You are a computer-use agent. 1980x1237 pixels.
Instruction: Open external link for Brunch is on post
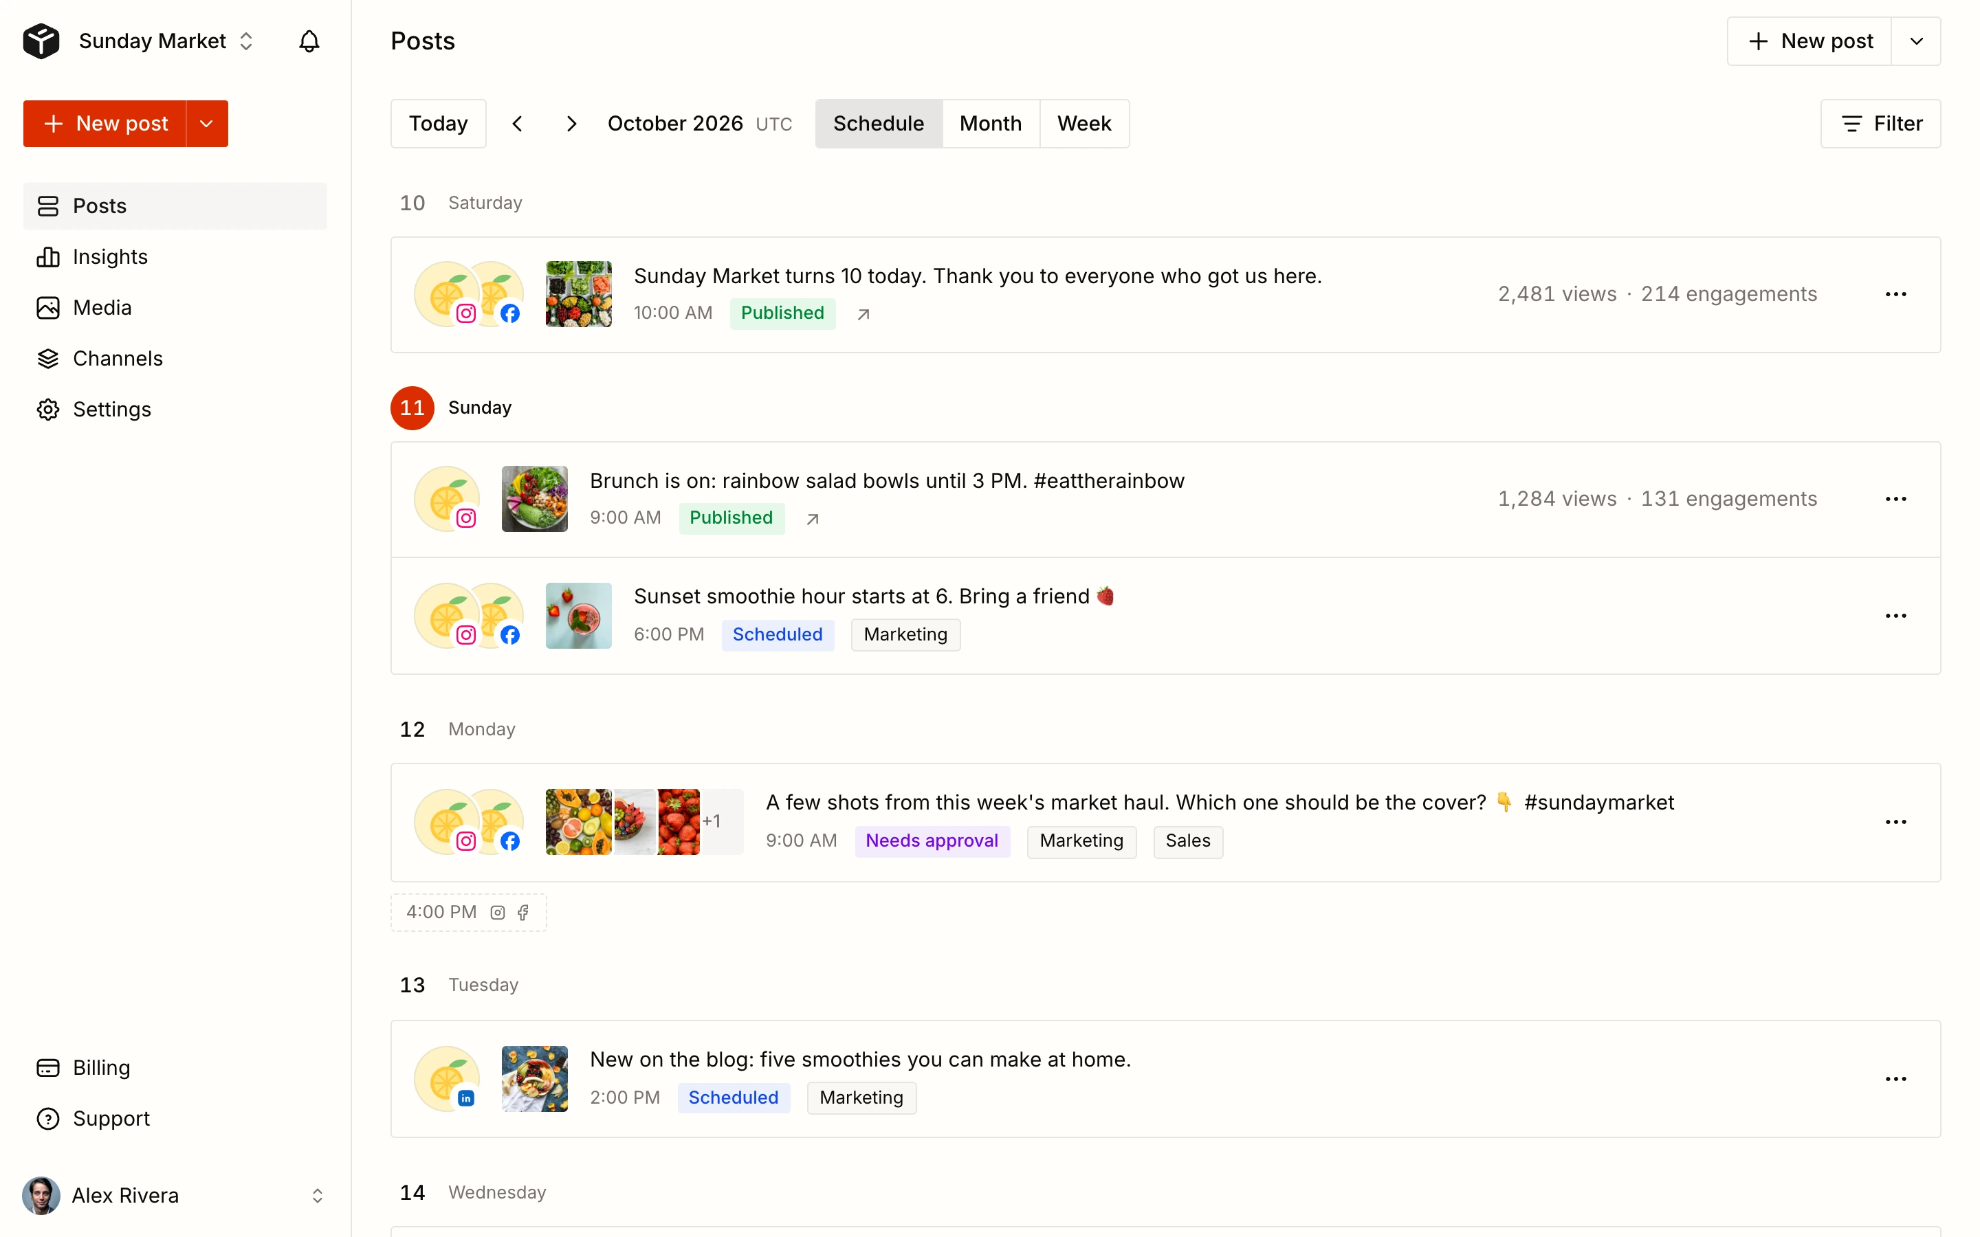tap(813, 519)
